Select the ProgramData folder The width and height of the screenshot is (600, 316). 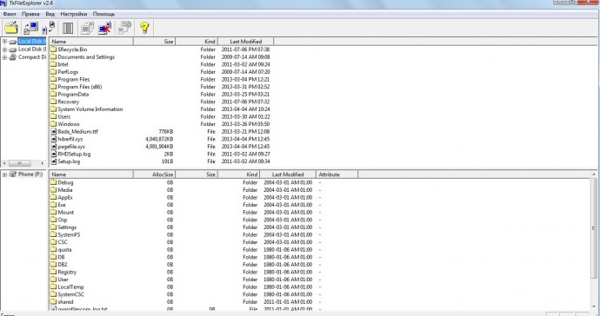[x=73, y=94]
